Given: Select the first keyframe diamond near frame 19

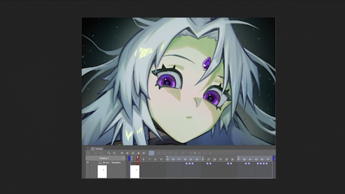Looking at the screenshot, I should [x=186, y=163].
